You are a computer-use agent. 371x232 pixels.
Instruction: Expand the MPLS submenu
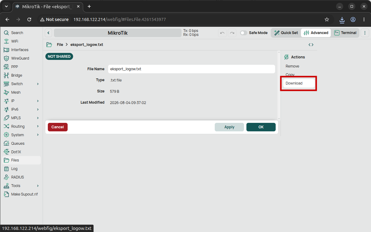38,118
